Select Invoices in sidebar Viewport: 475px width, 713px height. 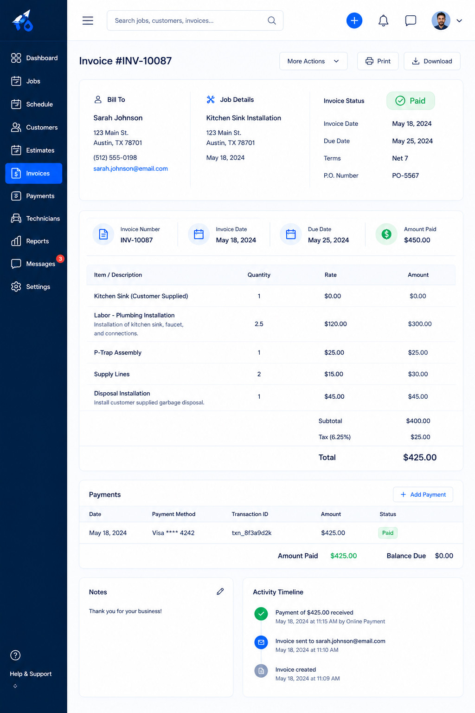[x=34, y=173]
